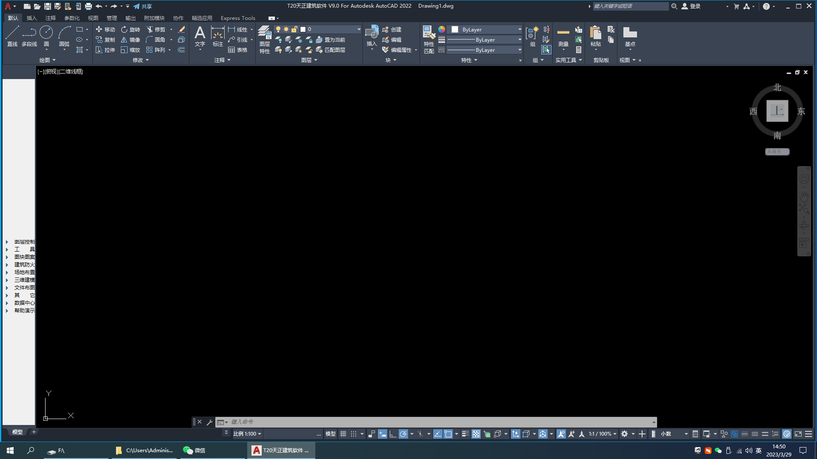Switch to the 插入 ribbon tab
The height and width of the screenshot is (459, 817).
32,18
